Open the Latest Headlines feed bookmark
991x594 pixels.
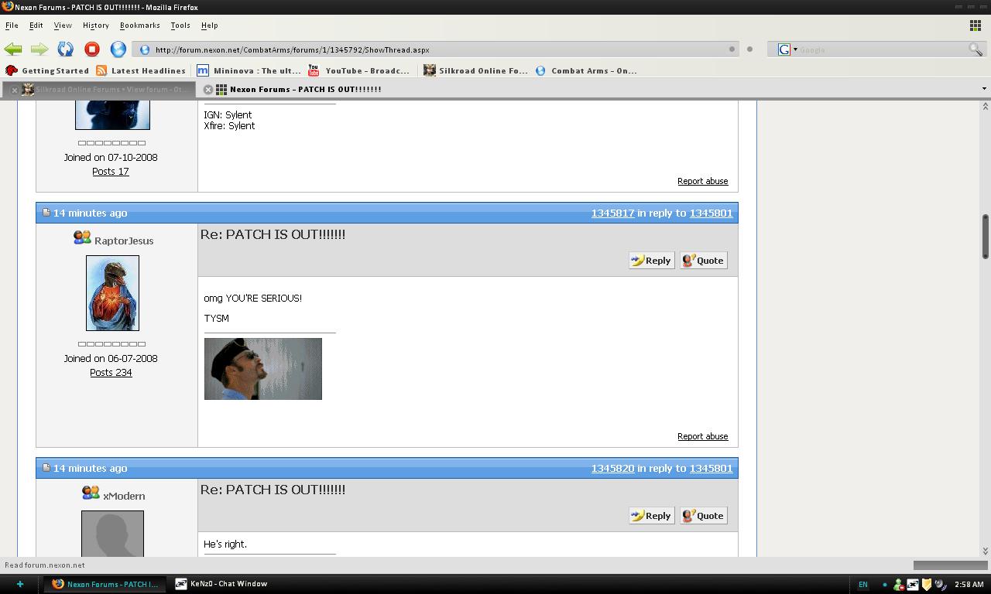click(141, 70)
